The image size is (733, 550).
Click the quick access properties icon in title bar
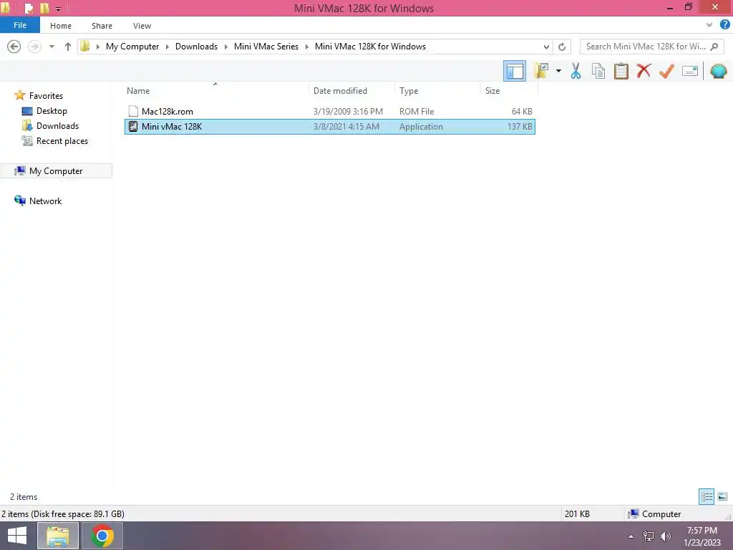tap(29, 8)
